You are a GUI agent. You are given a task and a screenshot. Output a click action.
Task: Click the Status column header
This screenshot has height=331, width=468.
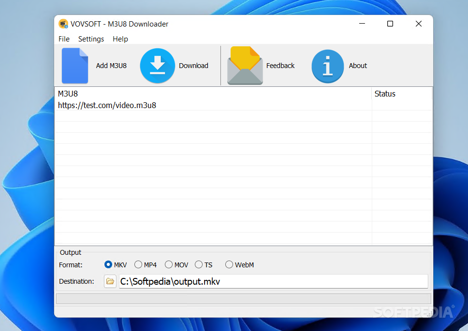402,94
